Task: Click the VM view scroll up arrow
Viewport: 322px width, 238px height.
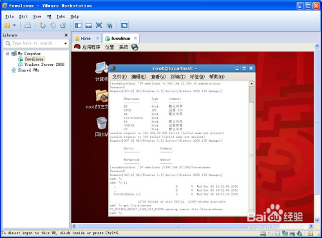Action: click(317, 46)
